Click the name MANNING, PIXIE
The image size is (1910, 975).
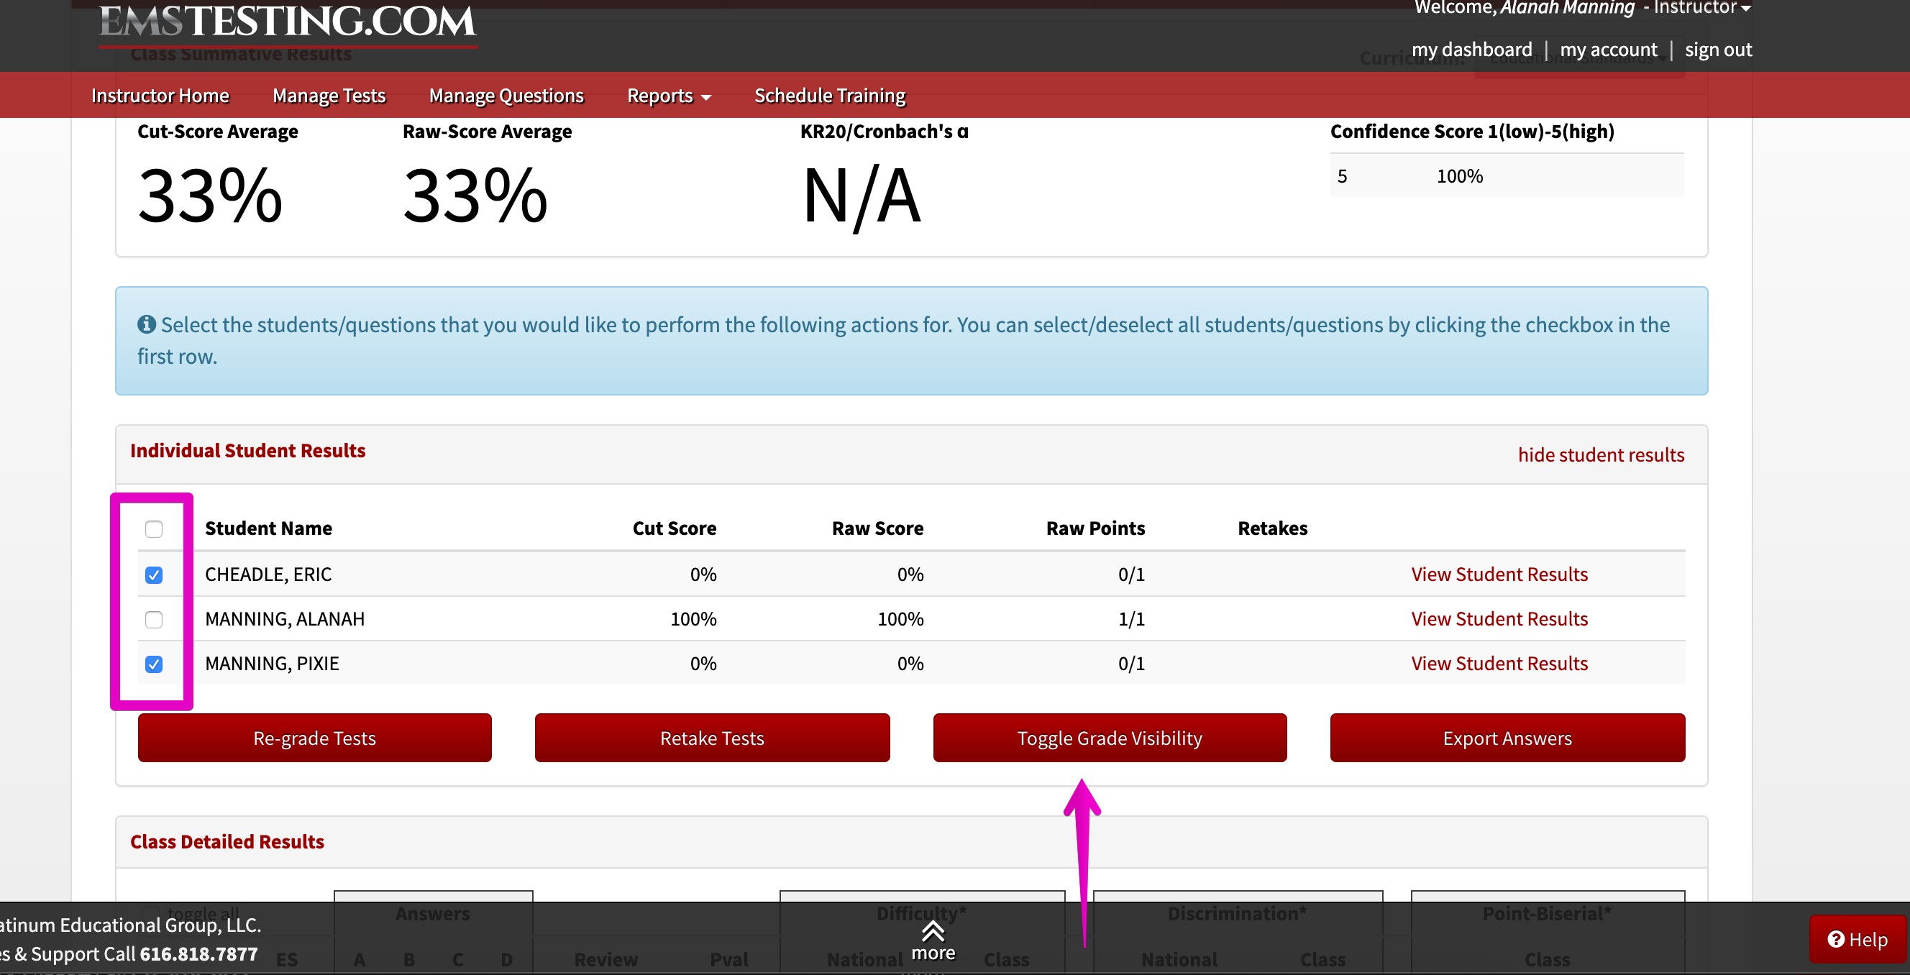(272, 663)
